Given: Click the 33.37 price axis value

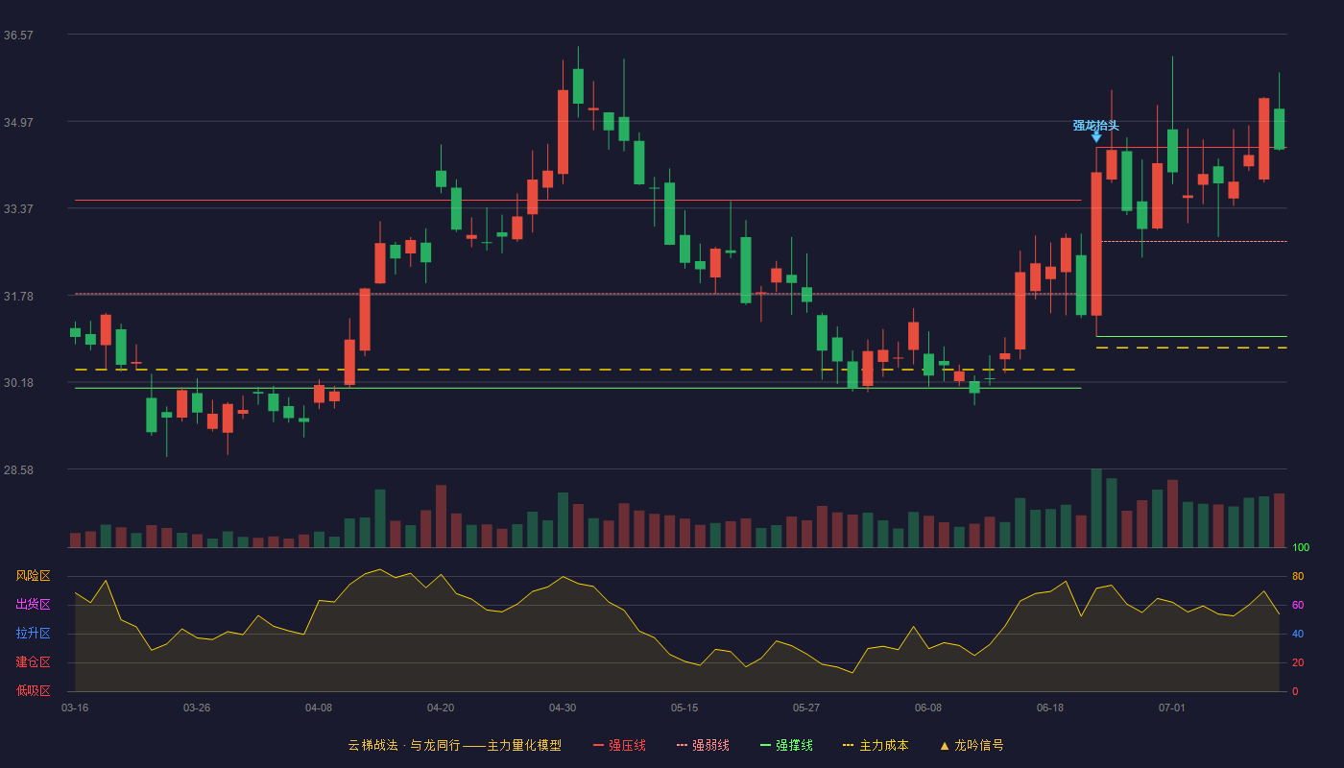Looking at the screenshot, I should pos(18,208).
